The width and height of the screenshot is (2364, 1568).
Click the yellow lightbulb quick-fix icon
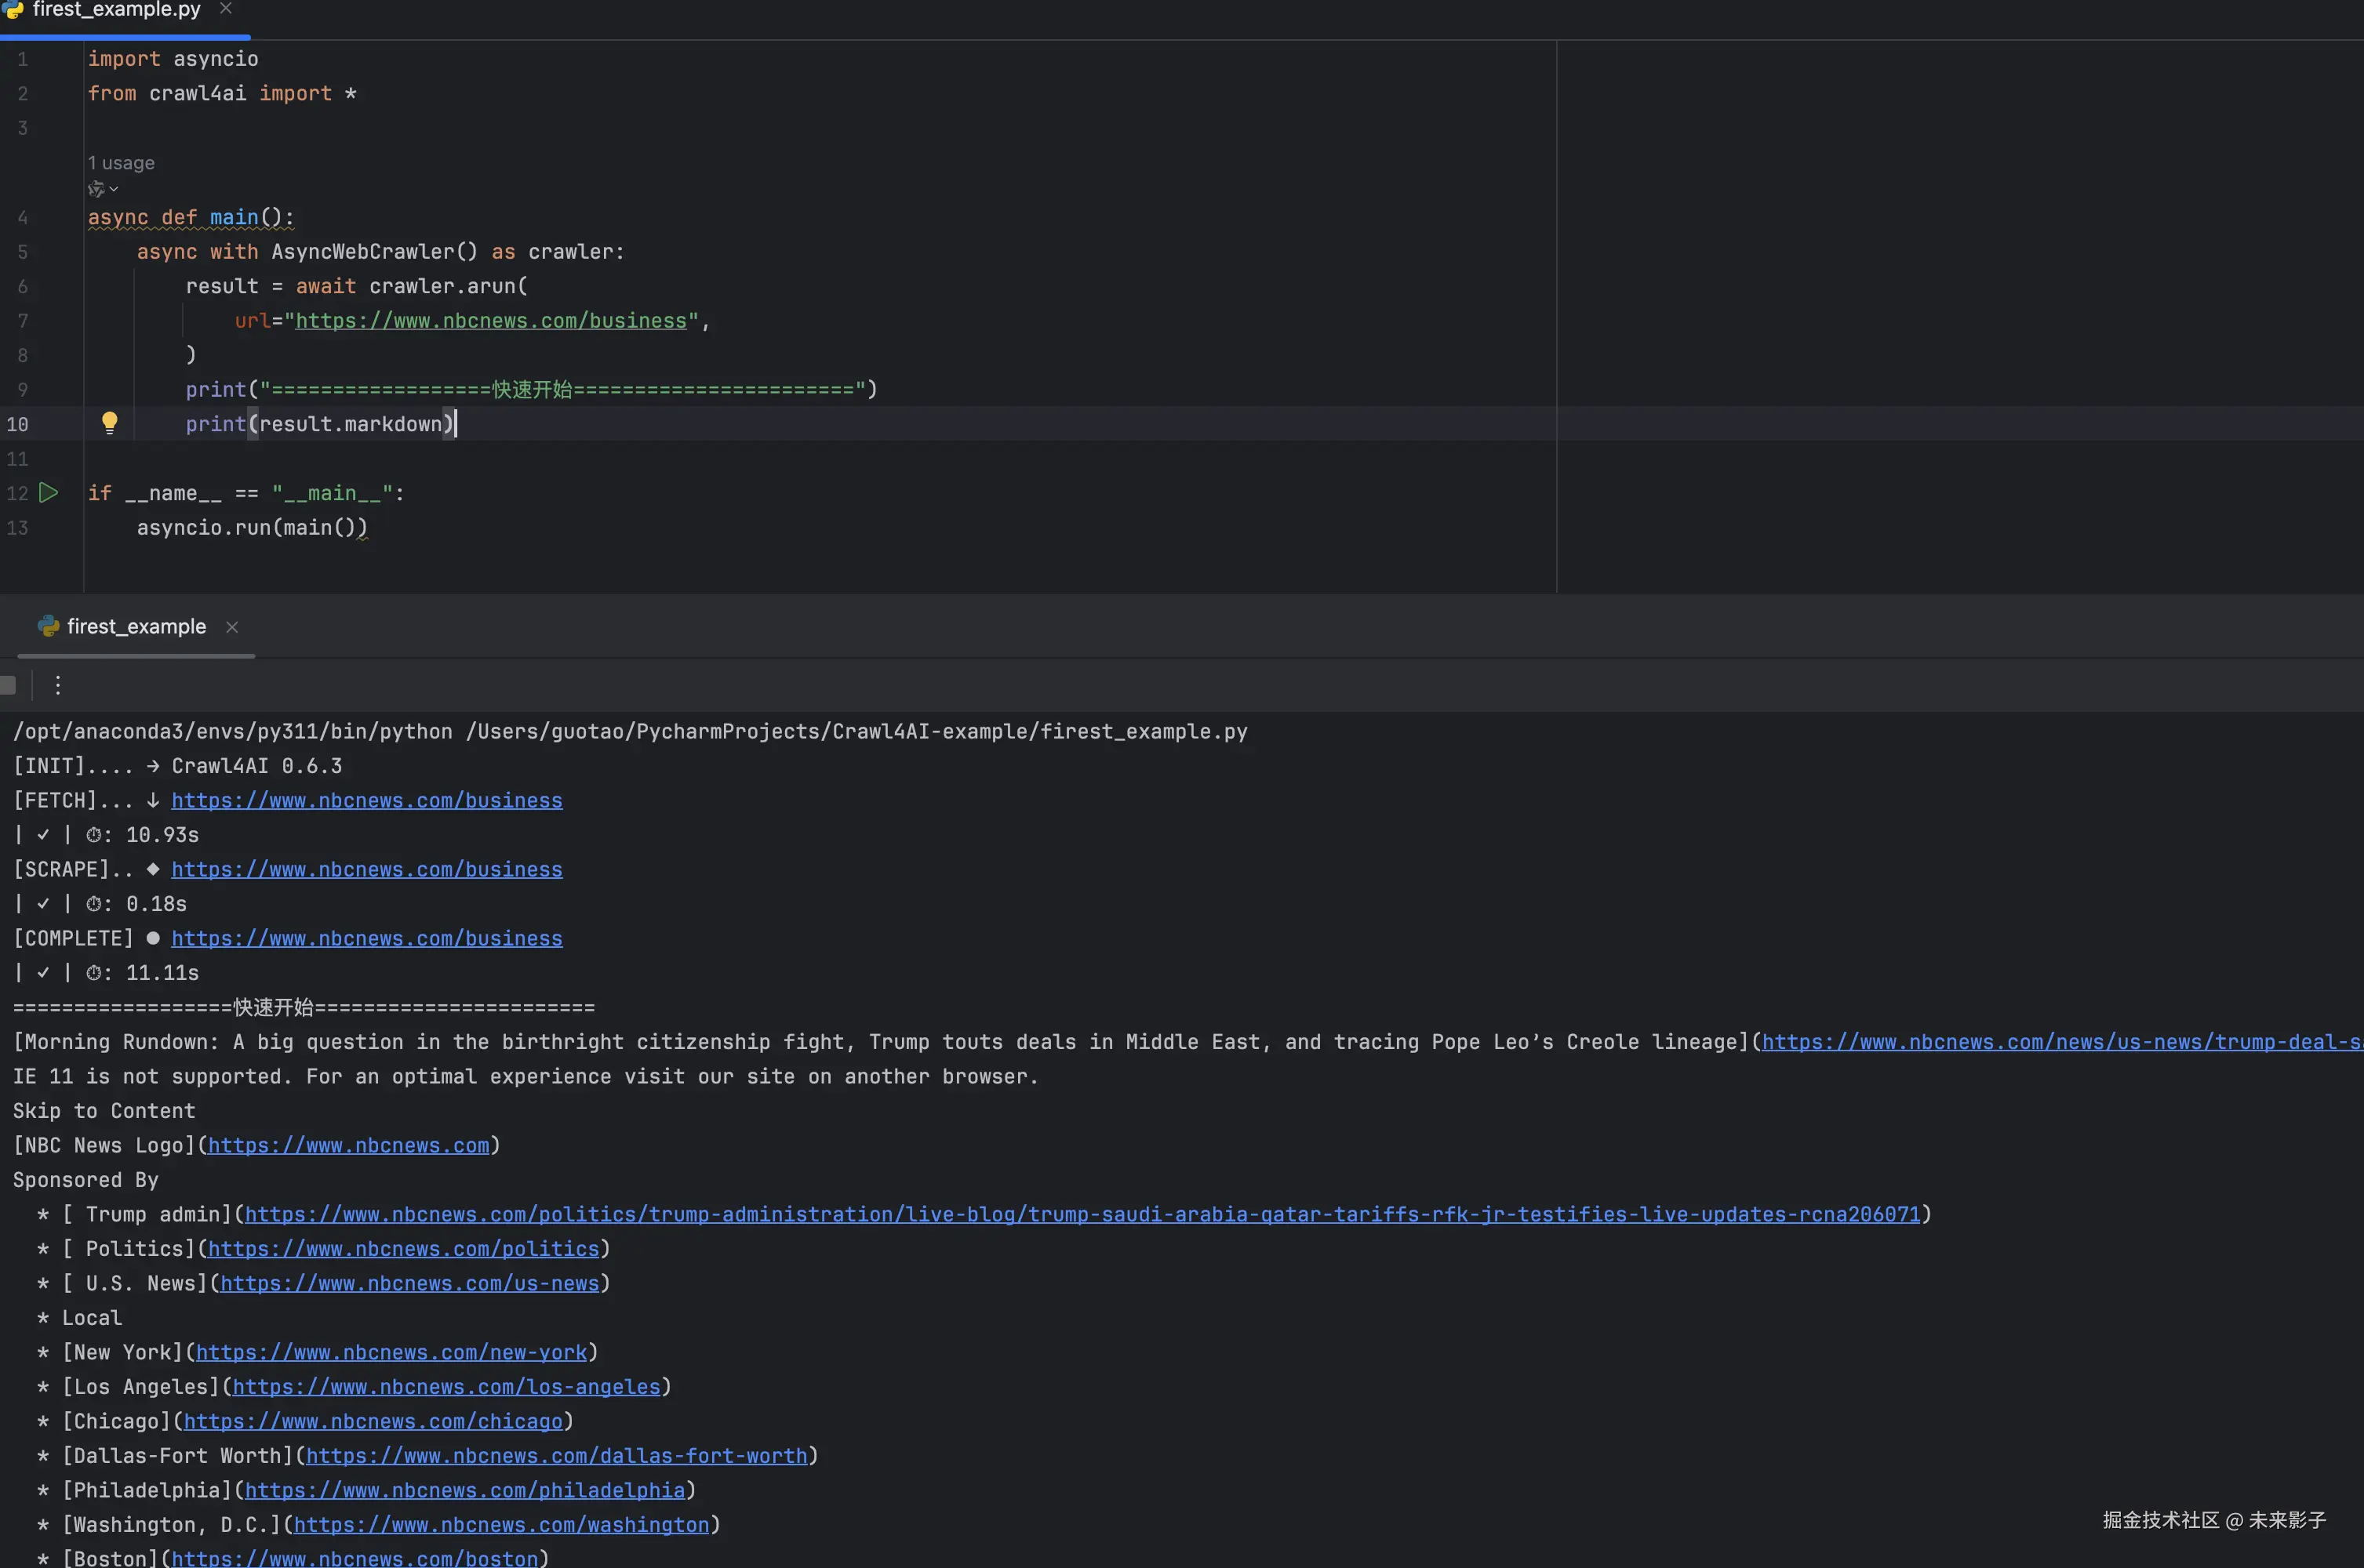point(109,423)
